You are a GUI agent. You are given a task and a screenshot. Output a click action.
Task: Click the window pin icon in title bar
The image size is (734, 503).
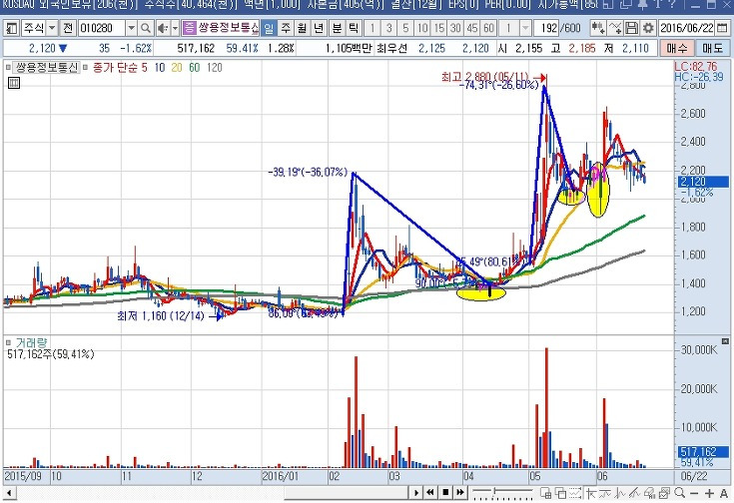(643, 4)
